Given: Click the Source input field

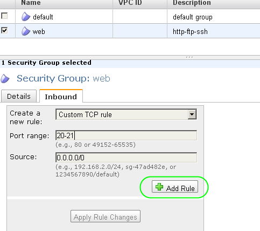Looking at the screenshot, I should [126, 158].
